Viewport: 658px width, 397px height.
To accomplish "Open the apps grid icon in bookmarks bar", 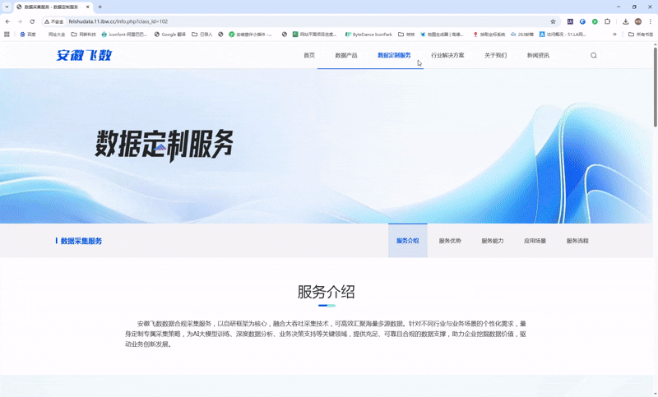I will [7, 35].
